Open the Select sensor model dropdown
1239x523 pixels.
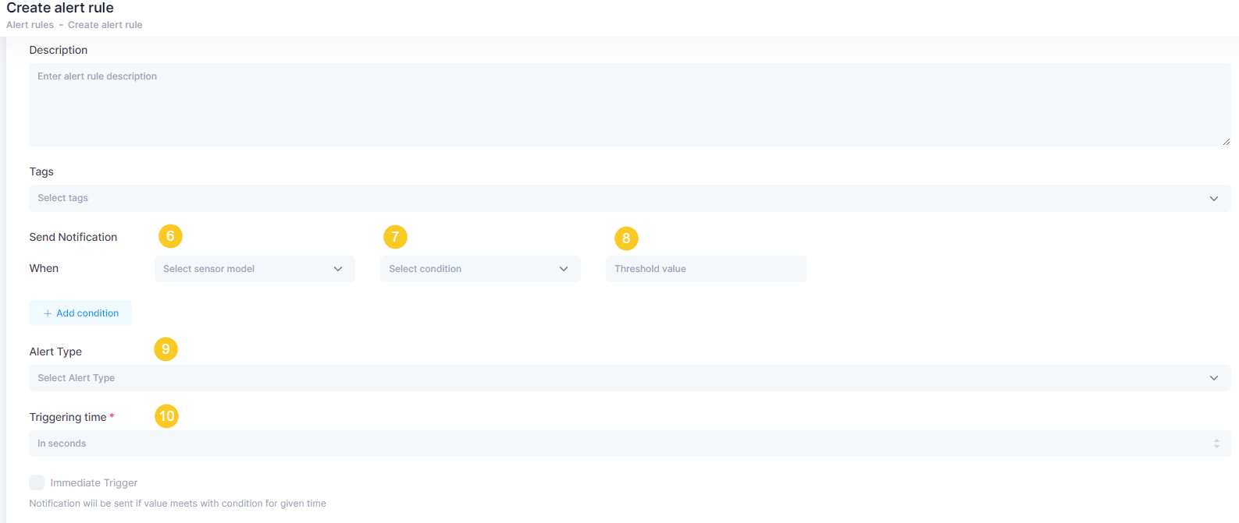[255, 269]
